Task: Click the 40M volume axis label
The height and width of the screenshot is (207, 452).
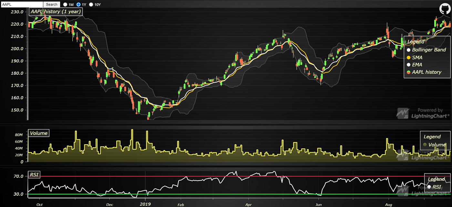Action: (19, 149)
